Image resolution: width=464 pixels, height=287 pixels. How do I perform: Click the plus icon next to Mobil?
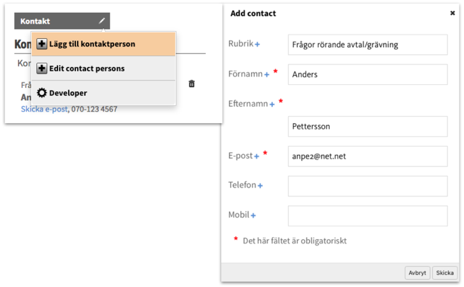(253, 216)
